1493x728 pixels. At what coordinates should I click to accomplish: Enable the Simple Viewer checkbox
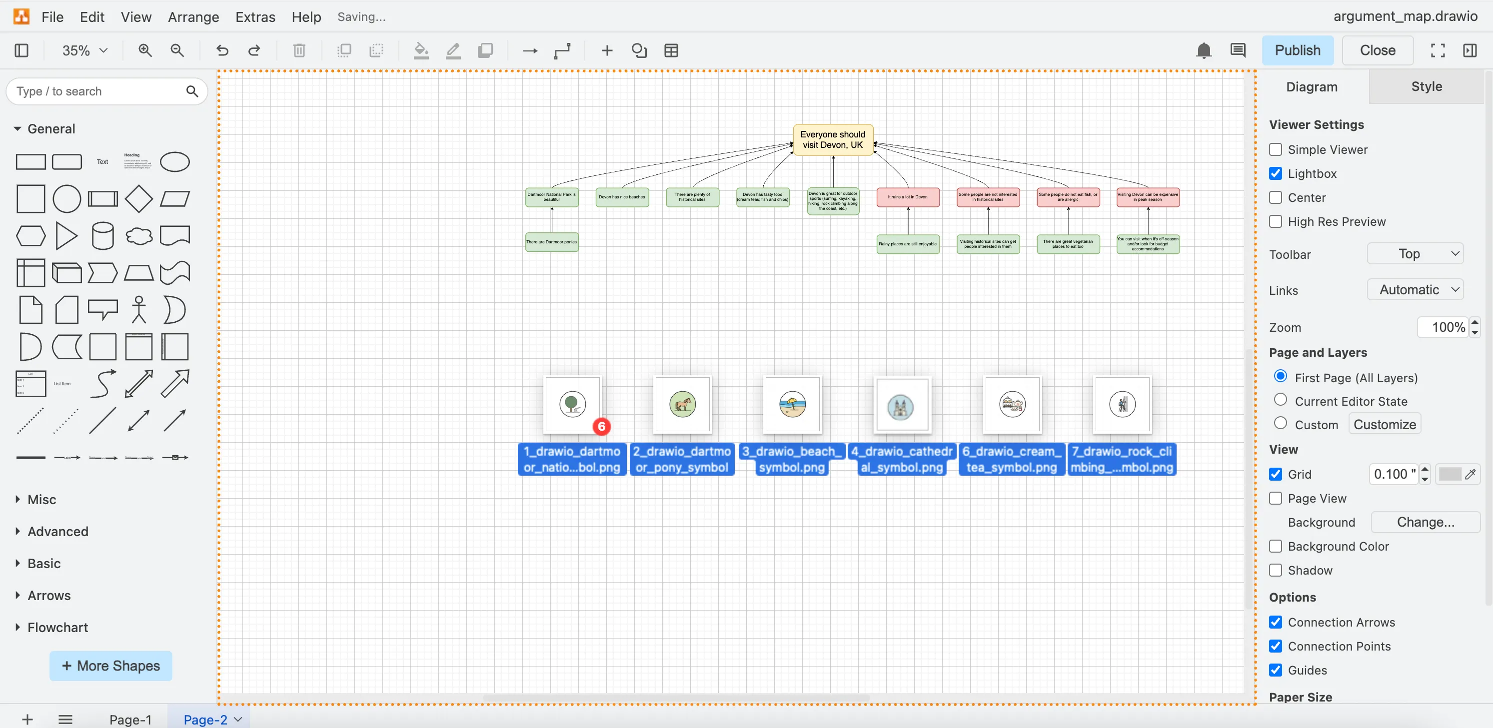(1275, 149)
